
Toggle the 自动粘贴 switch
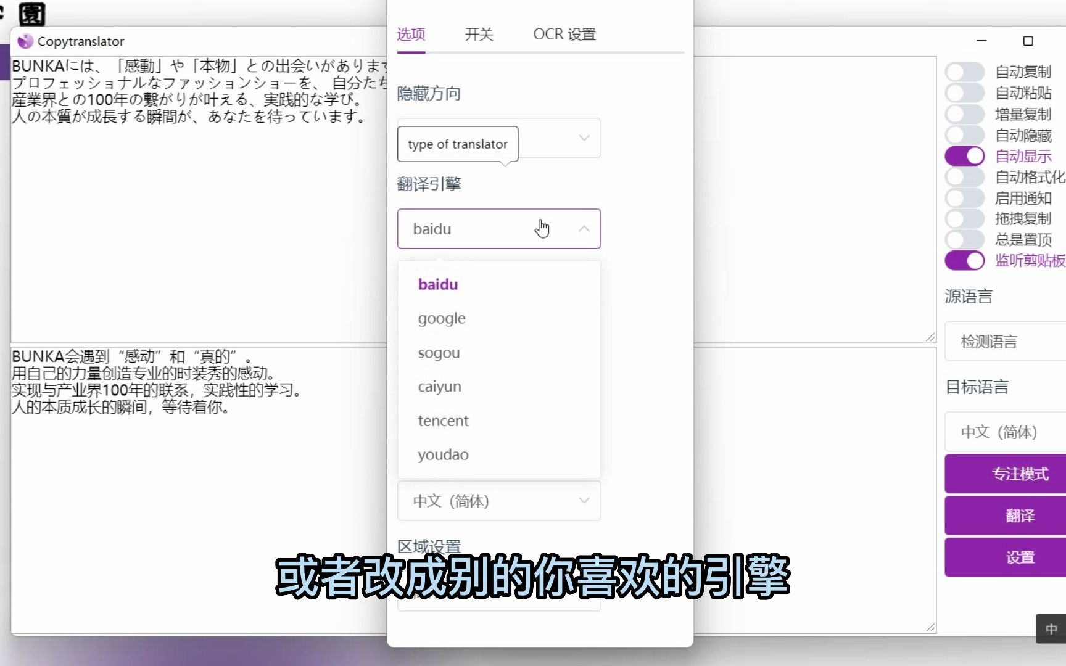pyautogui.click(x=965, y=93)
